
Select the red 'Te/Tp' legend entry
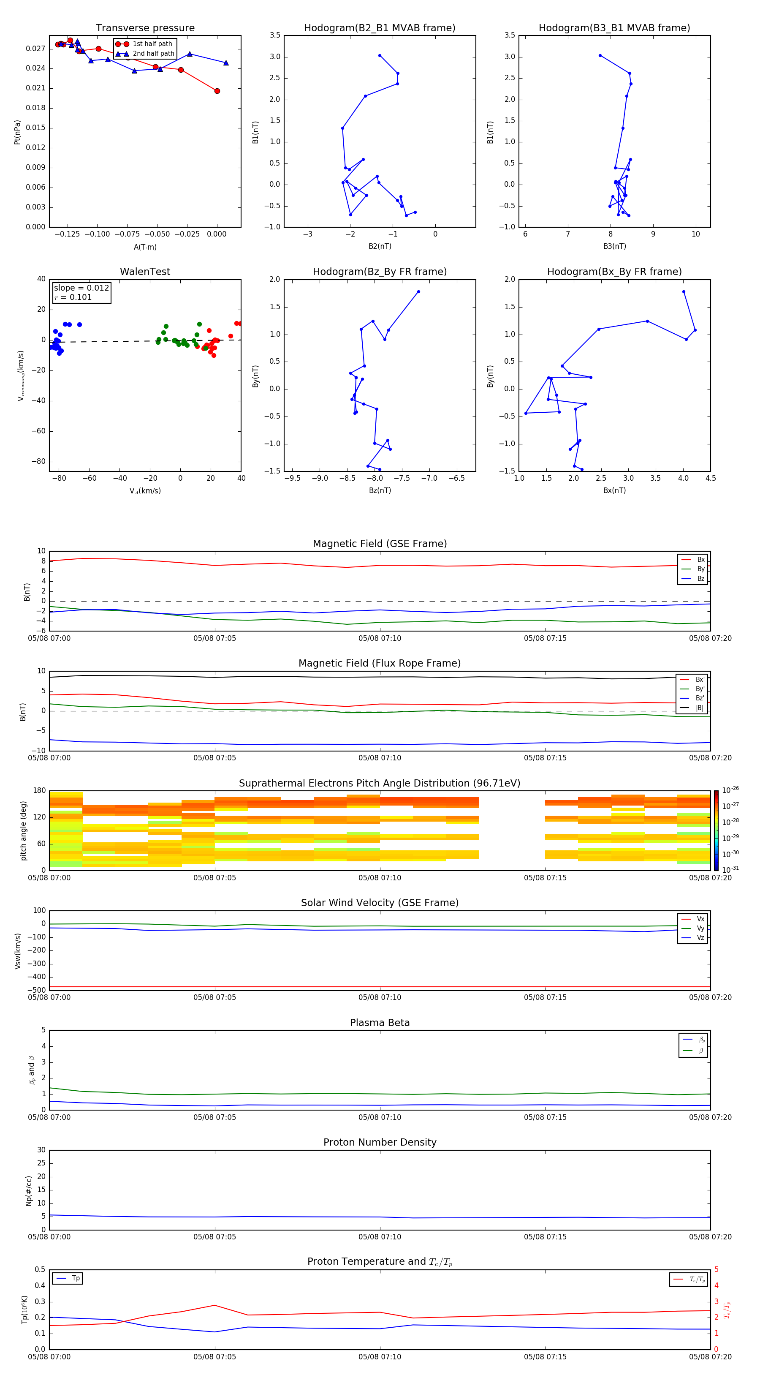pos(689,1279)
